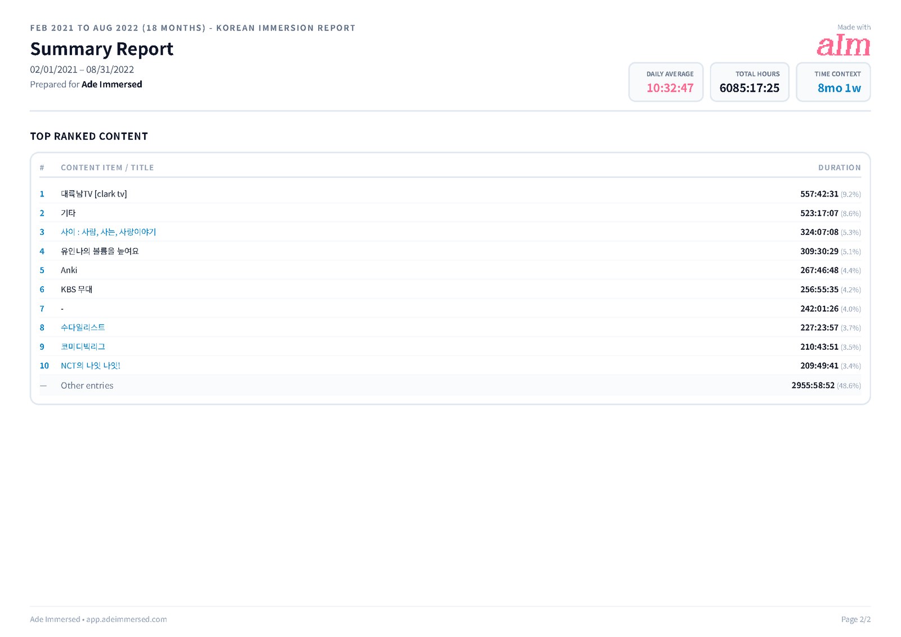The image size is (901, 637).
Task: Click the duration 324:07:08
Action: (819, 232)
